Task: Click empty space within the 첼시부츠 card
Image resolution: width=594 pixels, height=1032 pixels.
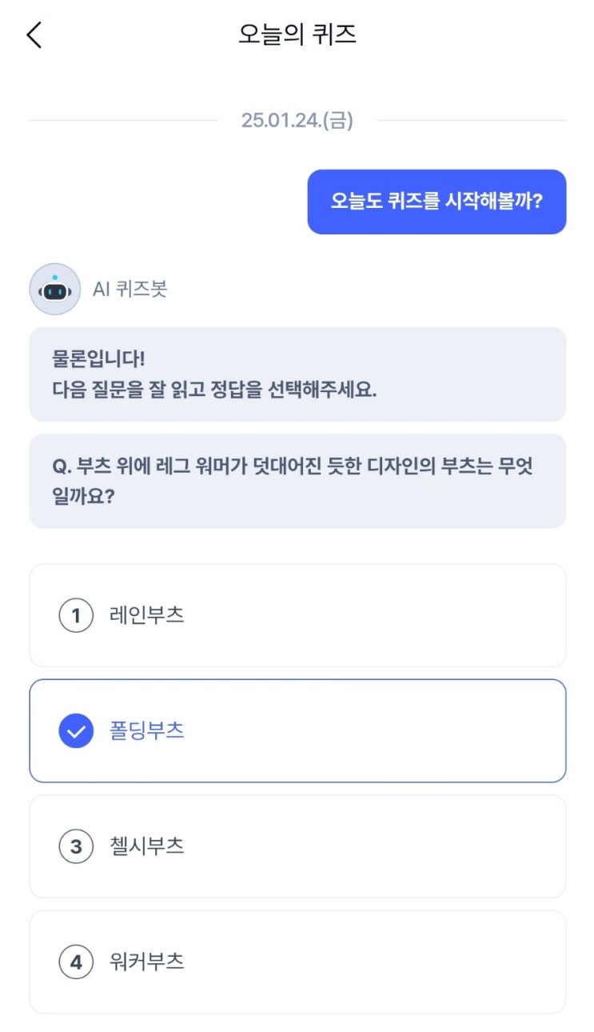Action: pos(384,846)
